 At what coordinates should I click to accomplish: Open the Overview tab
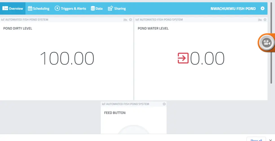click(13, 8)
